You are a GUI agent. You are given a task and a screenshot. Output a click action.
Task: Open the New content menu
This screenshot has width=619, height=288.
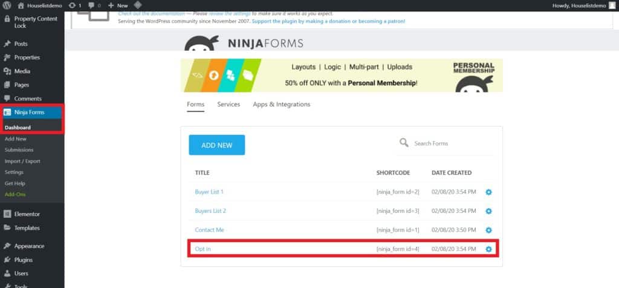118,5
